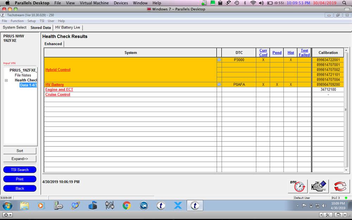Screen dimensions: 352x220
Task: Click the Input VIN link
Action: pyautogui.click(x=10, y=63)
